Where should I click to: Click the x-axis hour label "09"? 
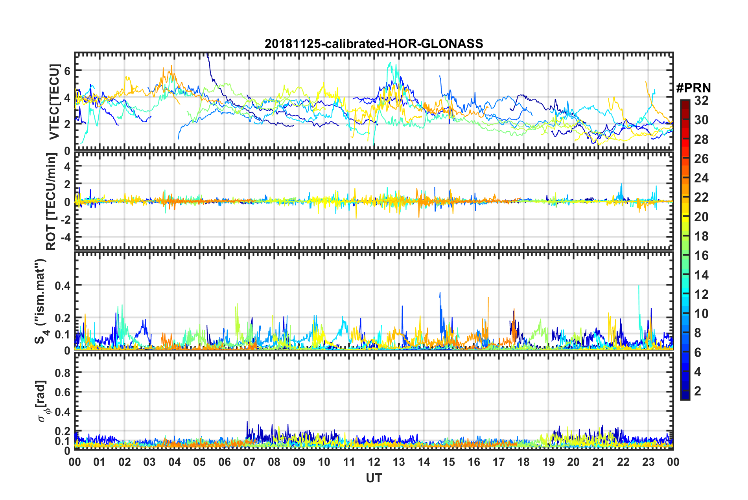pyautogui.click(x=299, y=462)
